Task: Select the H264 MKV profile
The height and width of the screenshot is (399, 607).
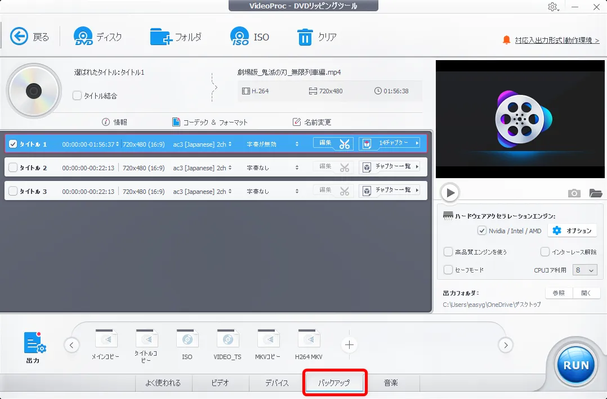Action: point(309,344)
